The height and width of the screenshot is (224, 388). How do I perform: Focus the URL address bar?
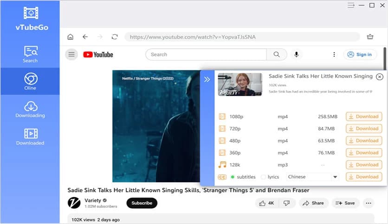(242, 37)
